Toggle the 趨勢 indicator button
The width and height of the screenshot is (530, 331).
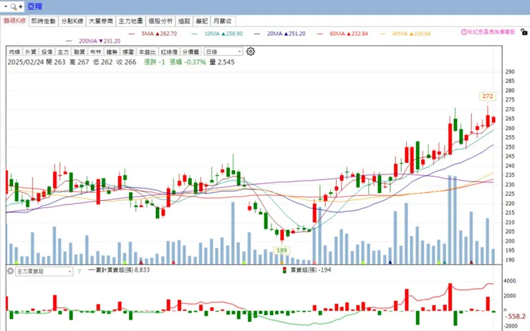[x=112, y=51]
